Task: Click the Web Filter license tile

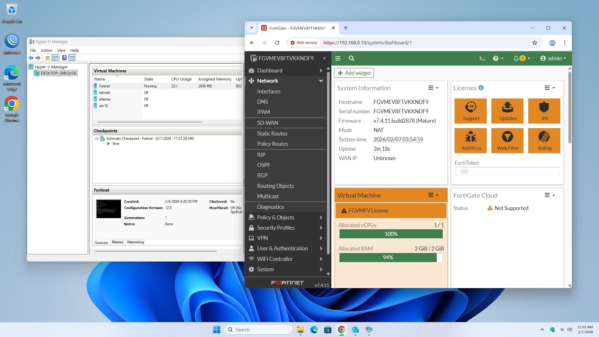Action: click(508, 140)
